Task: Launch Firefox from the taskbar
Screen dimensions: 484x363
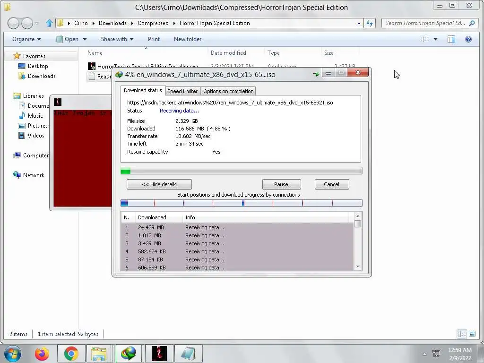Action: coord(42,354)
